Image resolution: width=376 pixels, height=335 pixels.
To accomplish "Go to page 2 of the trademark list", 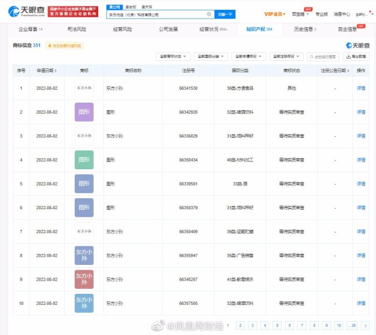I will (240, 326).
